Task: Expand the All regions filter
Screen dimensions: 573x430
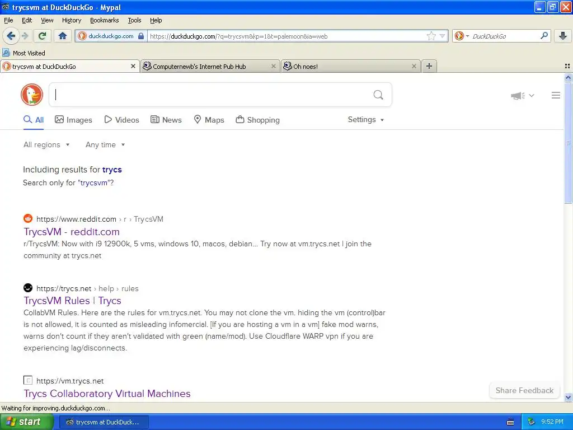Action: tap(46, 145)
